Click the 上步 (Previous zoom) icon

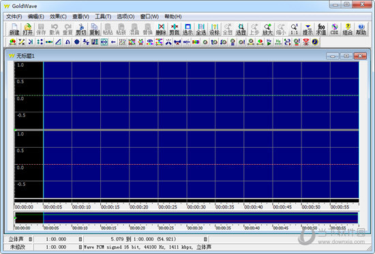(254, 29)
